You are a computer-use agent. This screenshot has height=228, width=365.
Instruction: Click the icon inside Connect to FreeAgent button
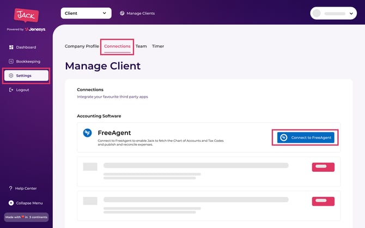(283, 137)
